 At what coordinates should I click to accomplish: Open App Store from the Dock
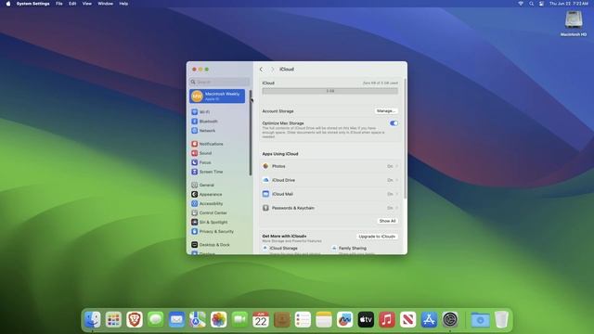point(429,319)
